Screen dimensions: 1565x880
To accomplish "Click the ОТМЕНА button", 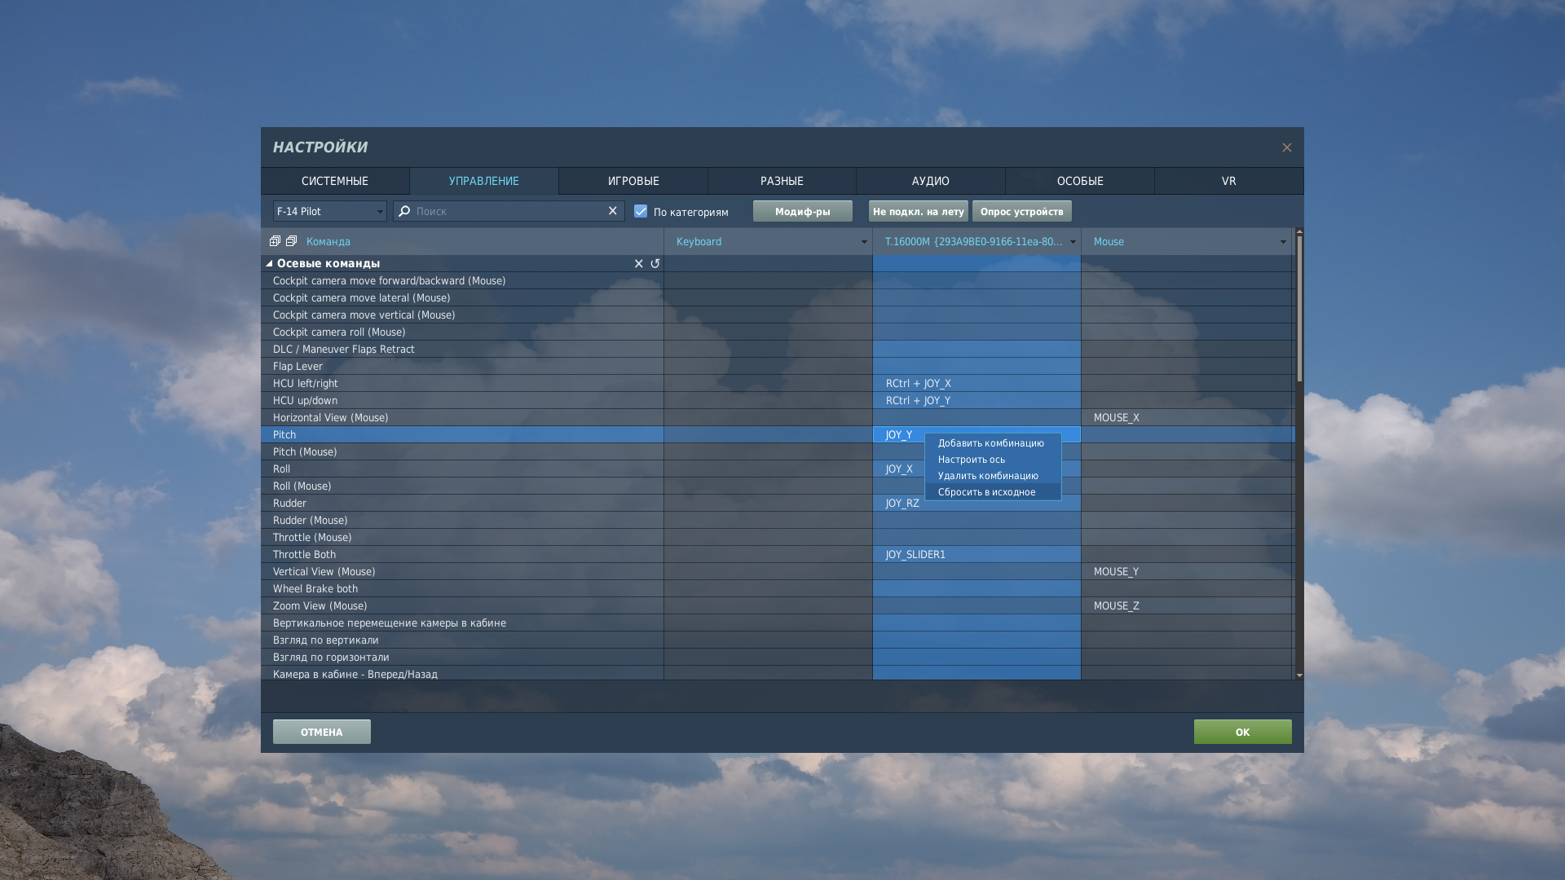I will (x=322, y=732).
